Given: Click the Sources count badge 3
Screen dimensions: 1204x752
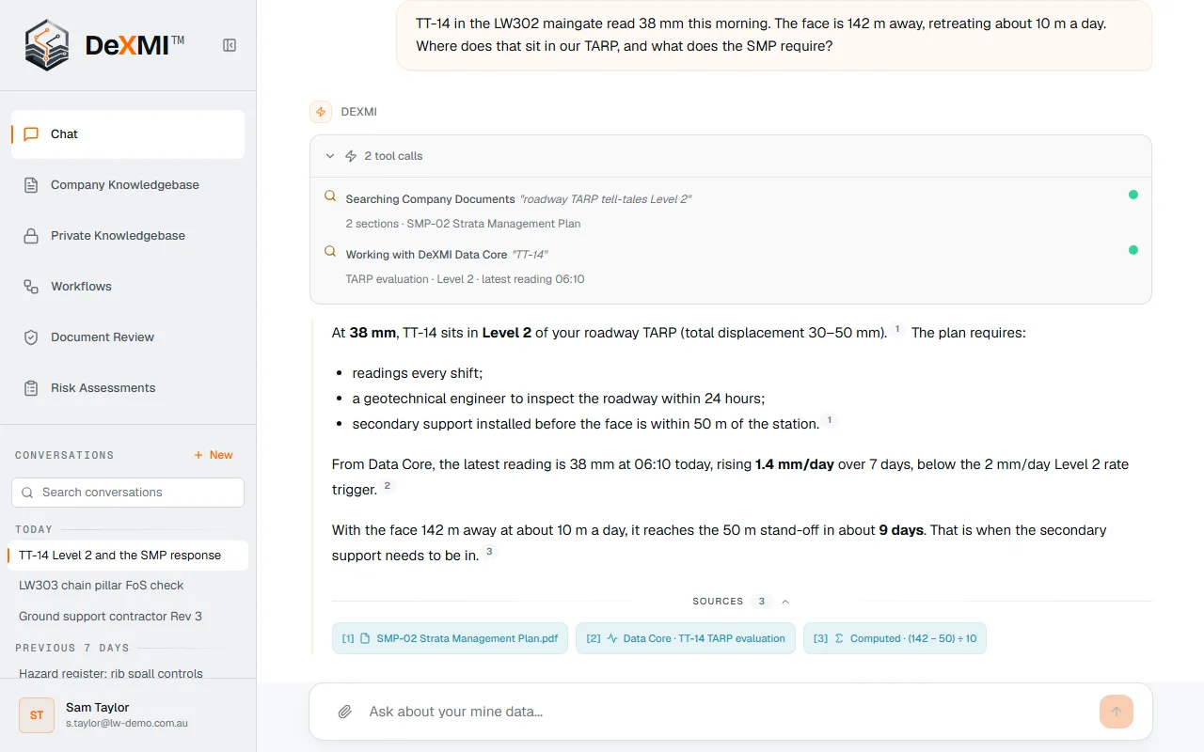Looking at the screenshot, I should click(x=761, y=602).
